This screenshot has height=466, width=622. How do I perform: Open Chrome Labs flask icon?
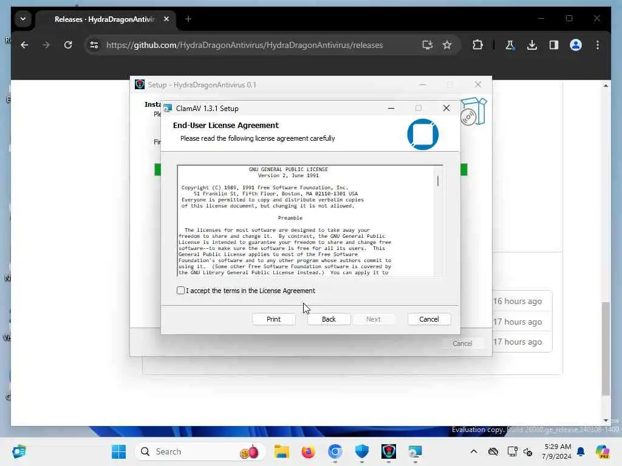(x=510, y=45)
